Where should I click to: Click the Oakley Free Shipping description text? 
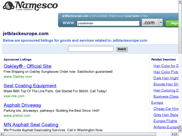58,72
